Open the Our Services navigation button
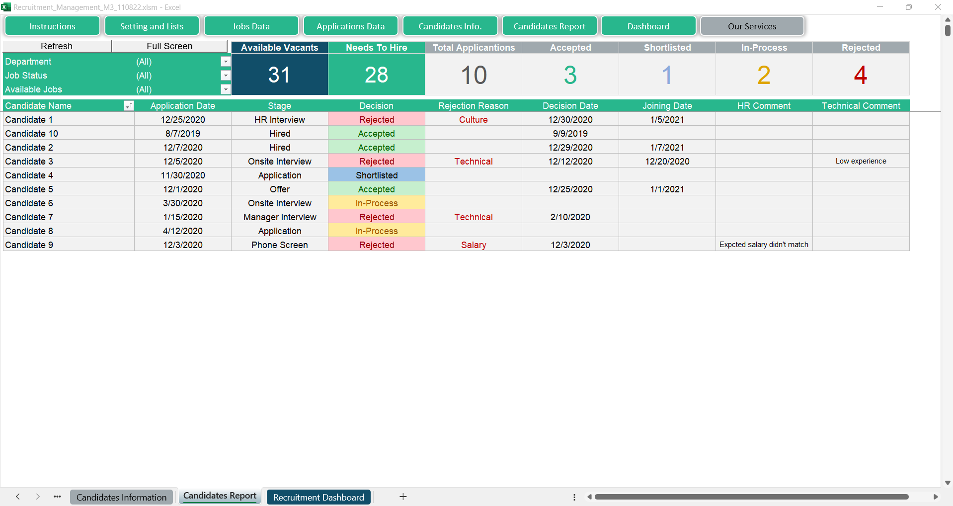 [752, 26]
